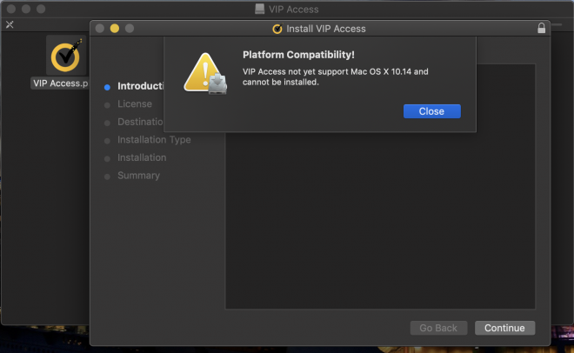Click customize toolbar icon in VIP Access window
The width and height of the screenshot is (574, 353).
tap(10, 24)
